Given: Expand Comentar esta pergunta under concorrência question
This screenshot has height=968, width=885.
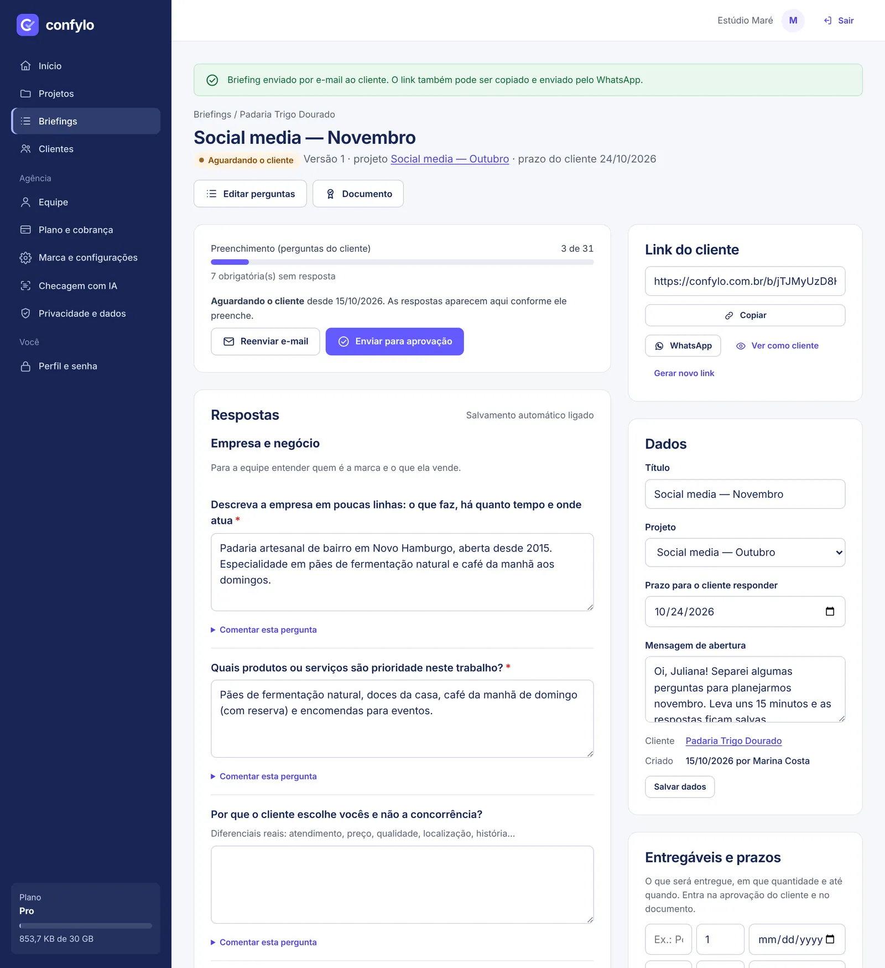Looking at the screenshot, I should click(264, 943).
